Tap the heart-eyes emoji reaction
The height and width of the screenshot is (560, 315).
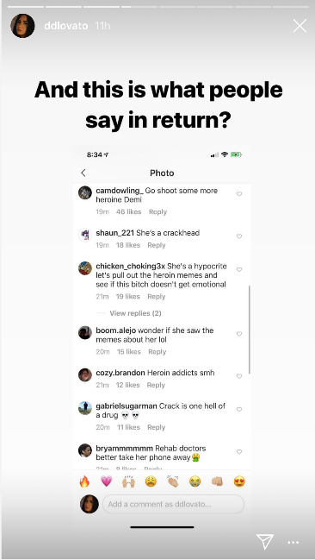239,481
